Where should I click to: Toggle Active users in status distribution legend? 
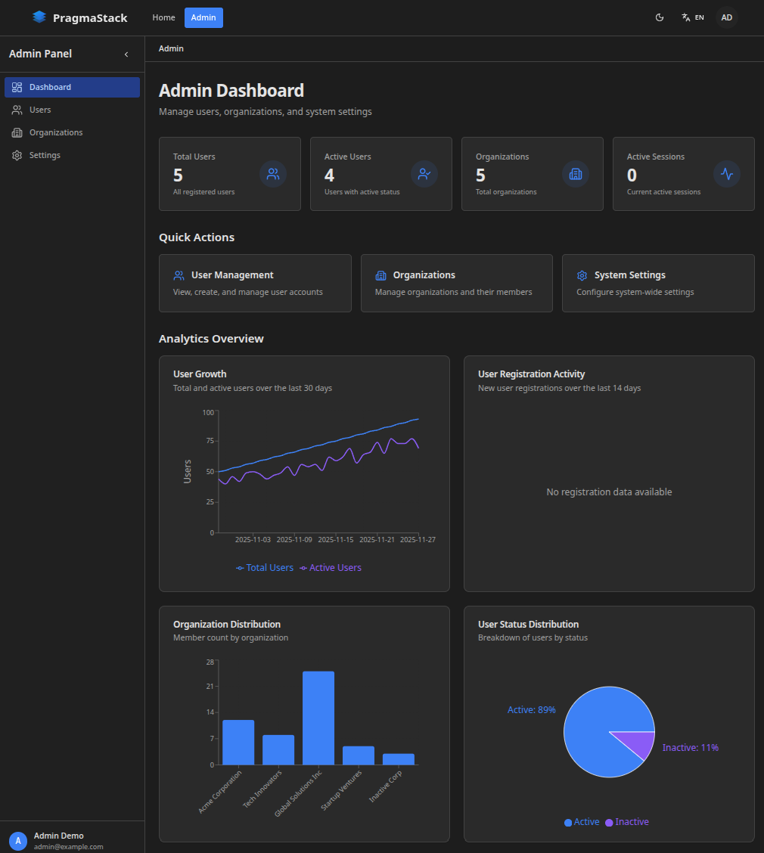coord(582,821)
